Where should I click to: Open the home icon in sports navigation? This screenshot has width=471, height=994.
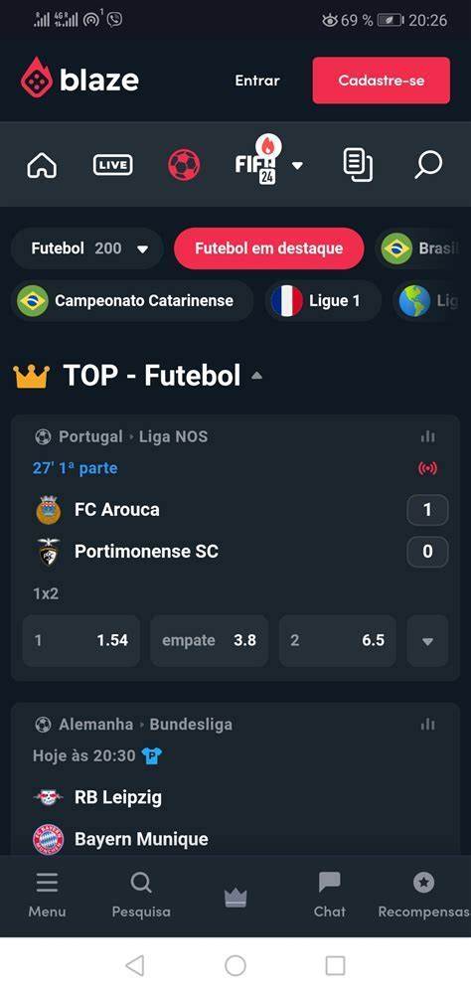pyautogui.click(x=42, y=165)
